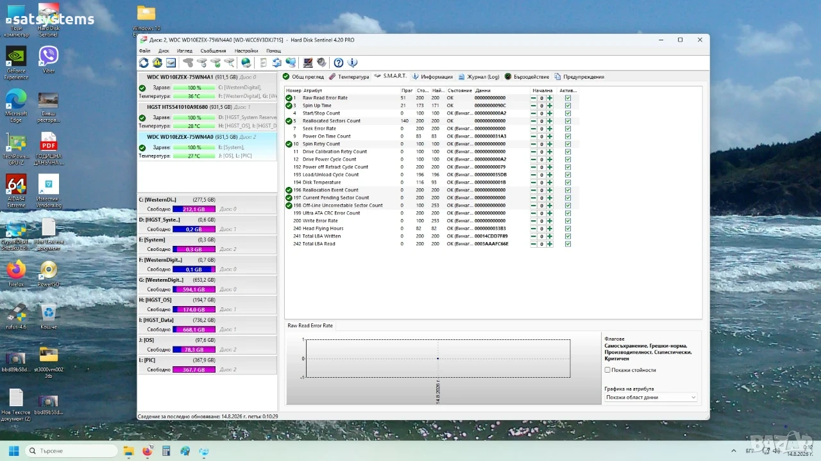Open the Бързодействие tab
Image resolution: width=821 pixels, height=461 pixels.
pos(527,77)
